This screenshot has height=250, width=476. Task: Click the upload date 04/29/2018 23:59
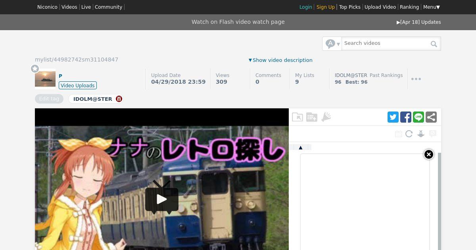[x=178, y=82]
